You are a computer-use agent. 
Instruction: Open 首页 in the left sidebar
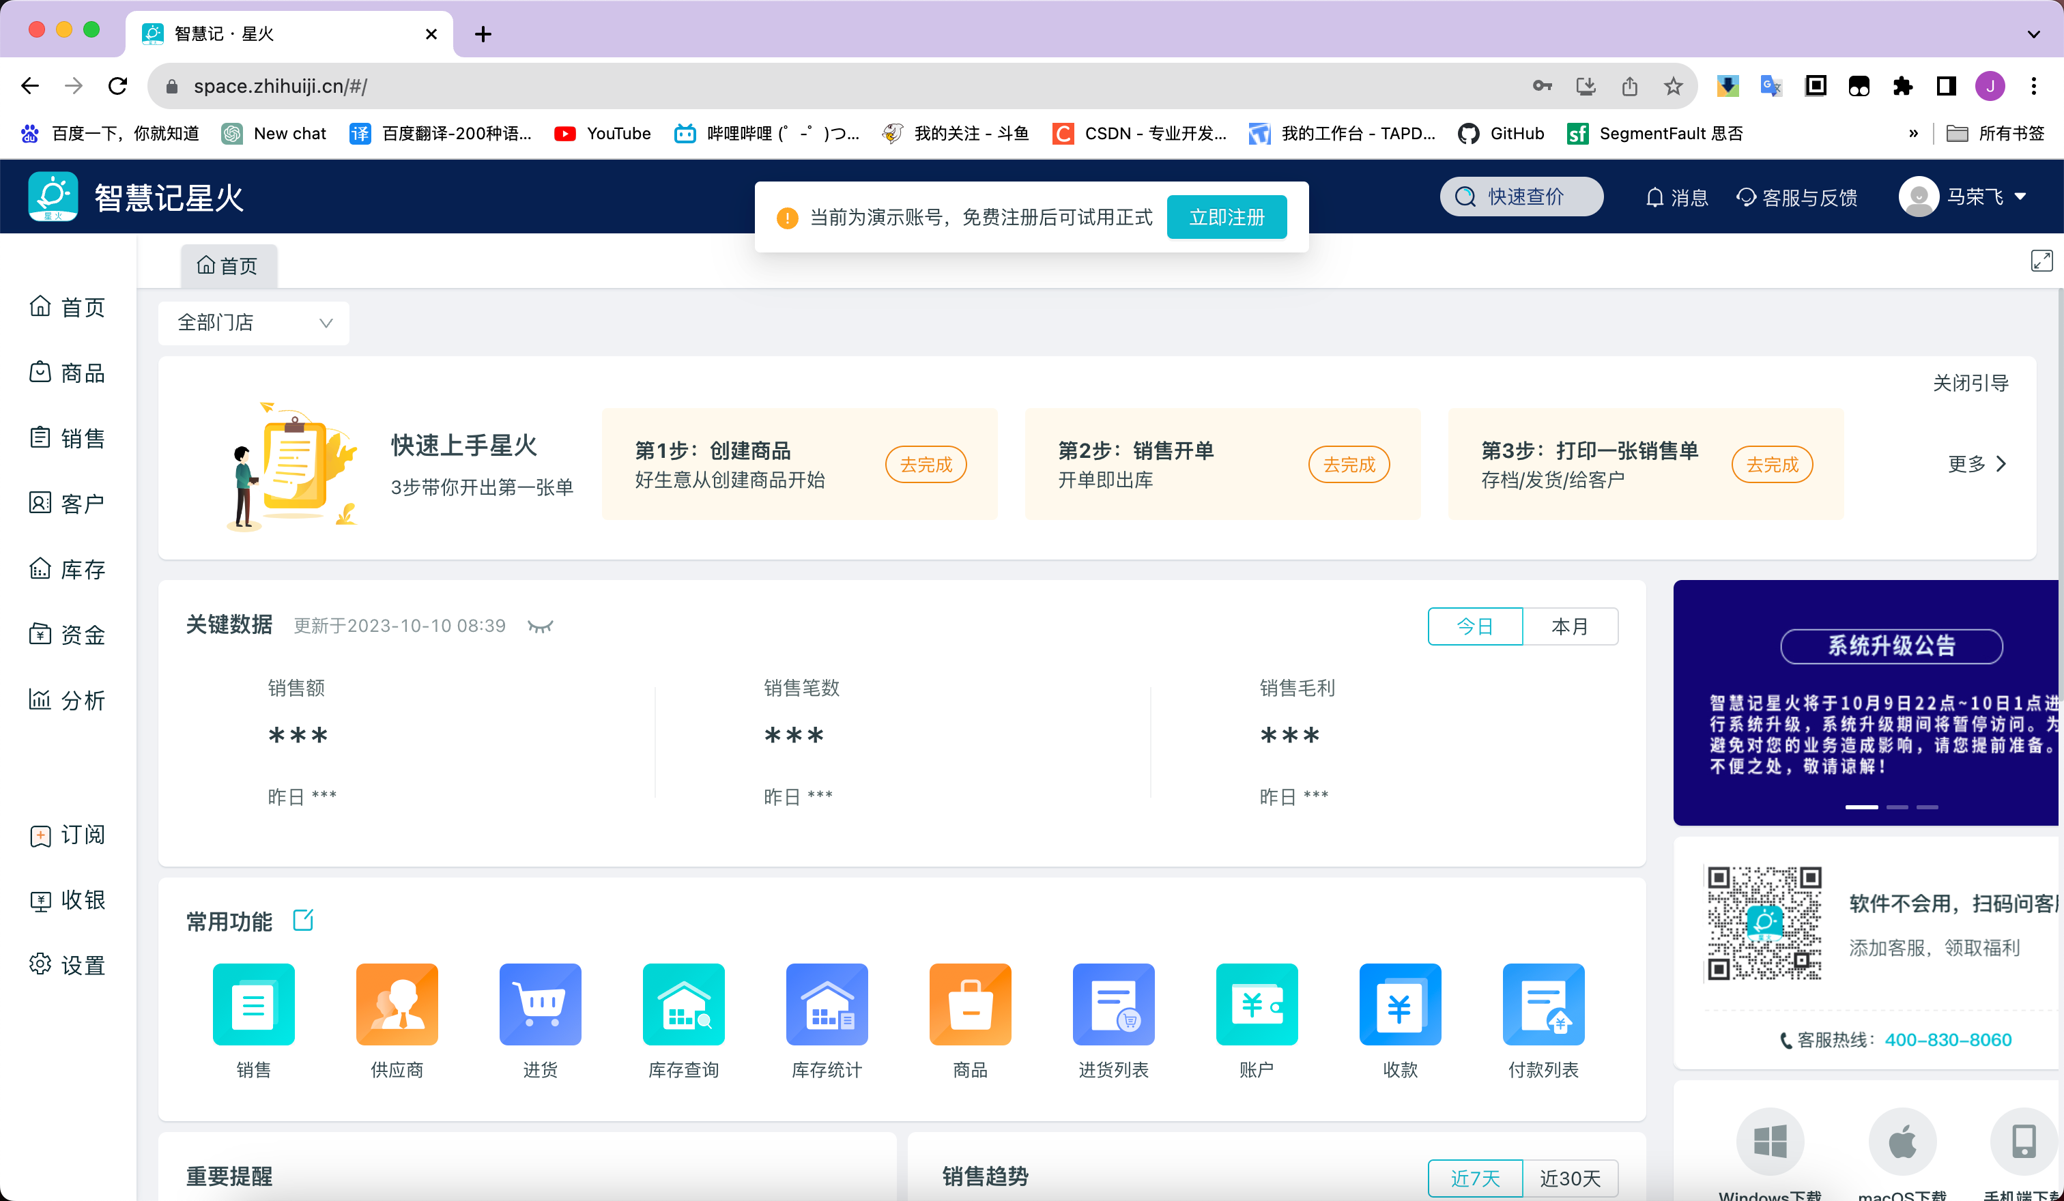(x=68, y=307)
